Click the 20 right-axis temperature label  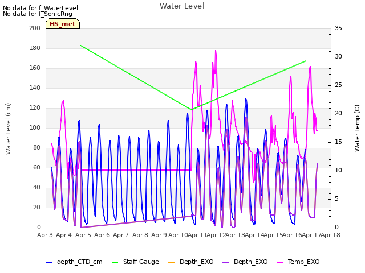338,114
